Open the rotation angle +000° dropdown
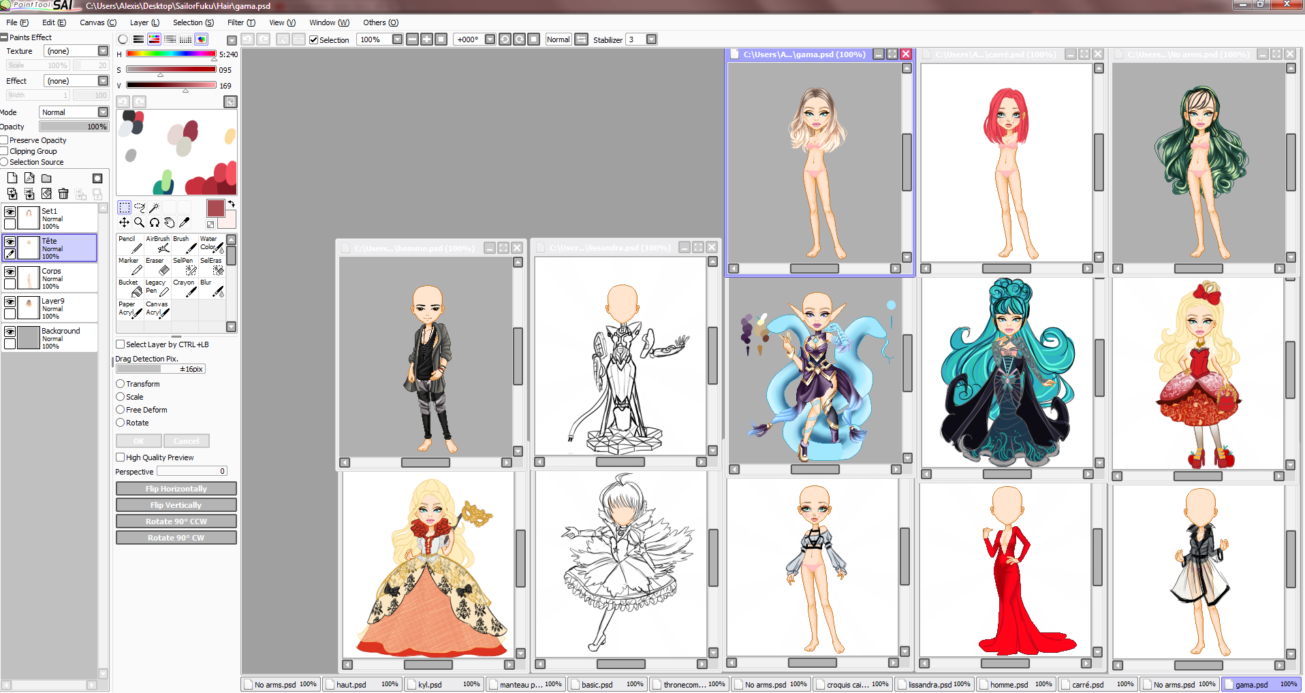This screenshot has height=693, width=1305. 490,39
